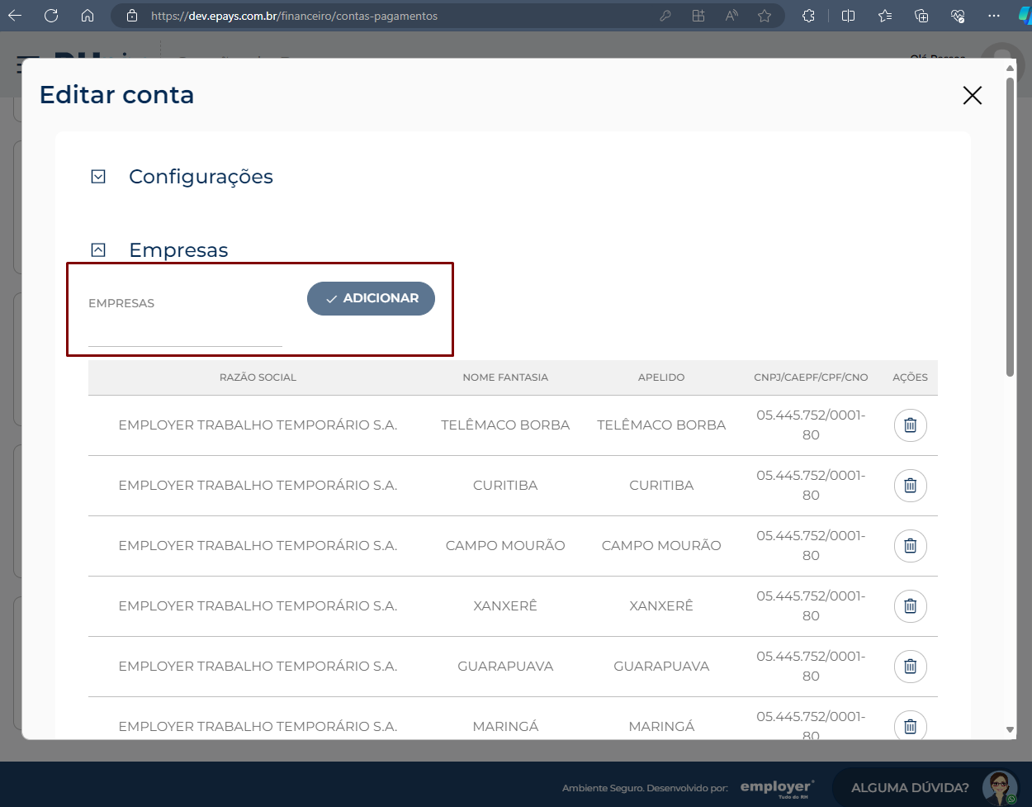Click the dialog vertical scrollbar thumb
Image resolution: width=1032 pixels, height=807 pixels.
(x=1010, y=227)
